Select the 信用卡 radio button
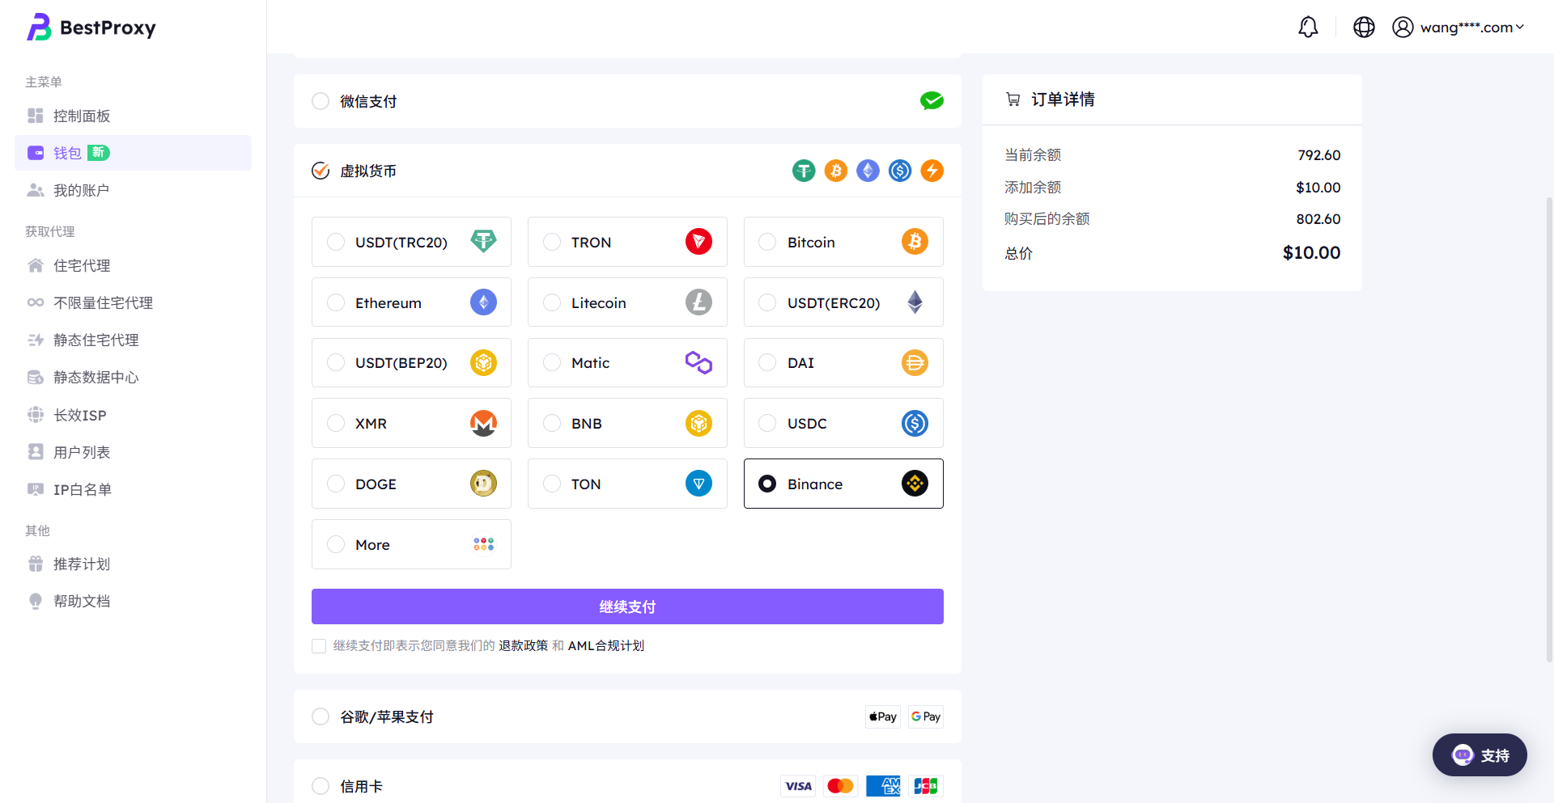 click(321, 786)
